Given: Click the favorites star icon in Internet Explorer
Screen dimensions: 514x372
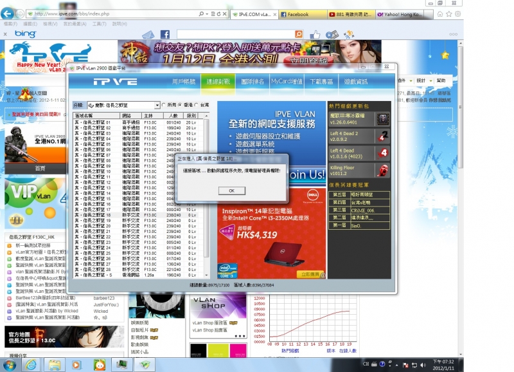Looking at the screenshot, I should [448, 14].
